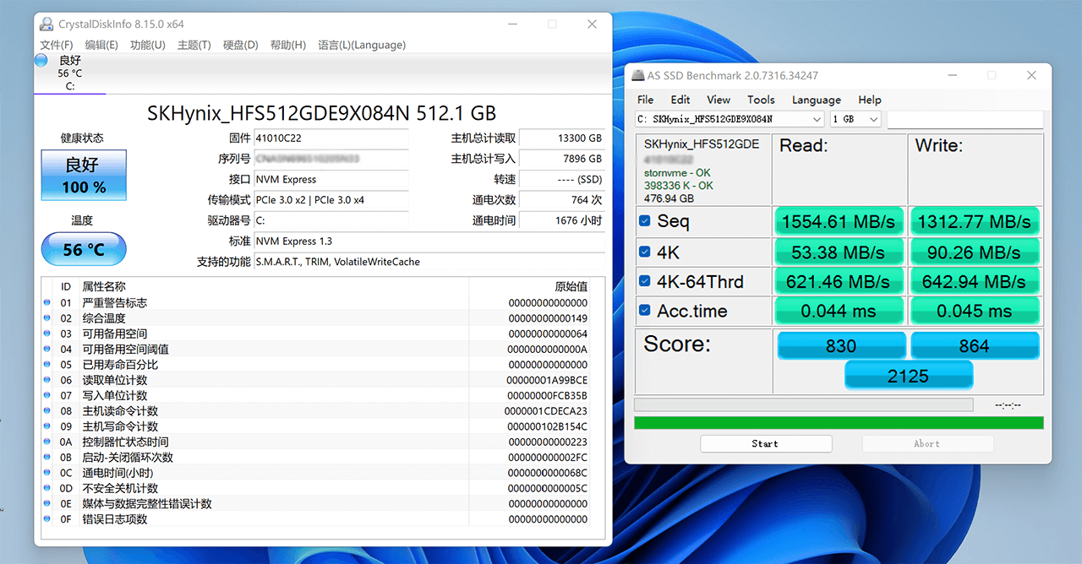Open the 编辑(E) menu
The image size is (1082, 564).
pyautogui.click(x=101, y=45)
